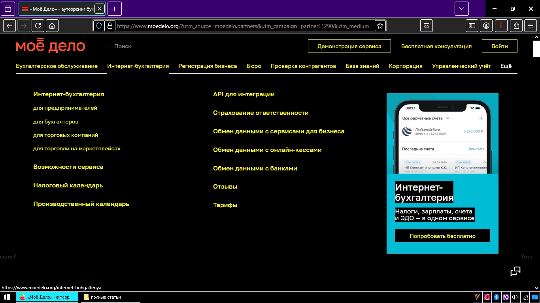The height and width of the screenshot is (303, 540).
Task: Close the «Моё Дело» tab
Action: click(x=99, y=9)
